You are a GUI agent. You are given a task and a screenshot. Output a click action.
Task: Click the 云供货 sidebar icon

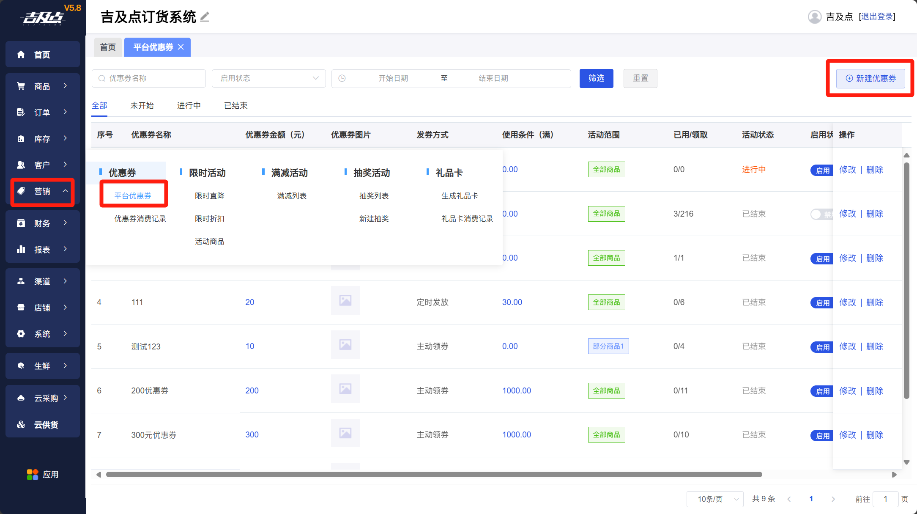coord(21,425)
